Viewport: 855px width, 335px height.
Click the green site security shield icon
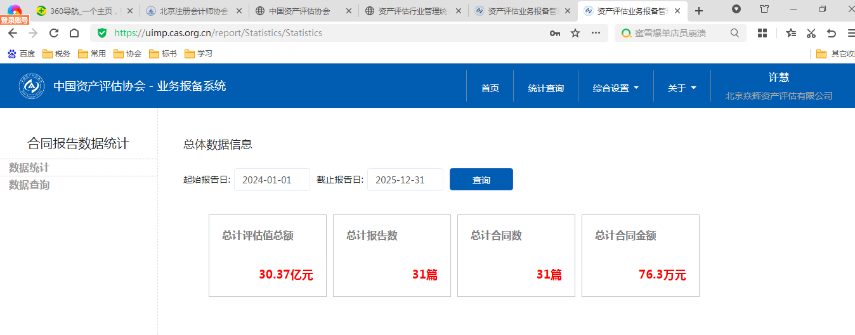point(102,33)
